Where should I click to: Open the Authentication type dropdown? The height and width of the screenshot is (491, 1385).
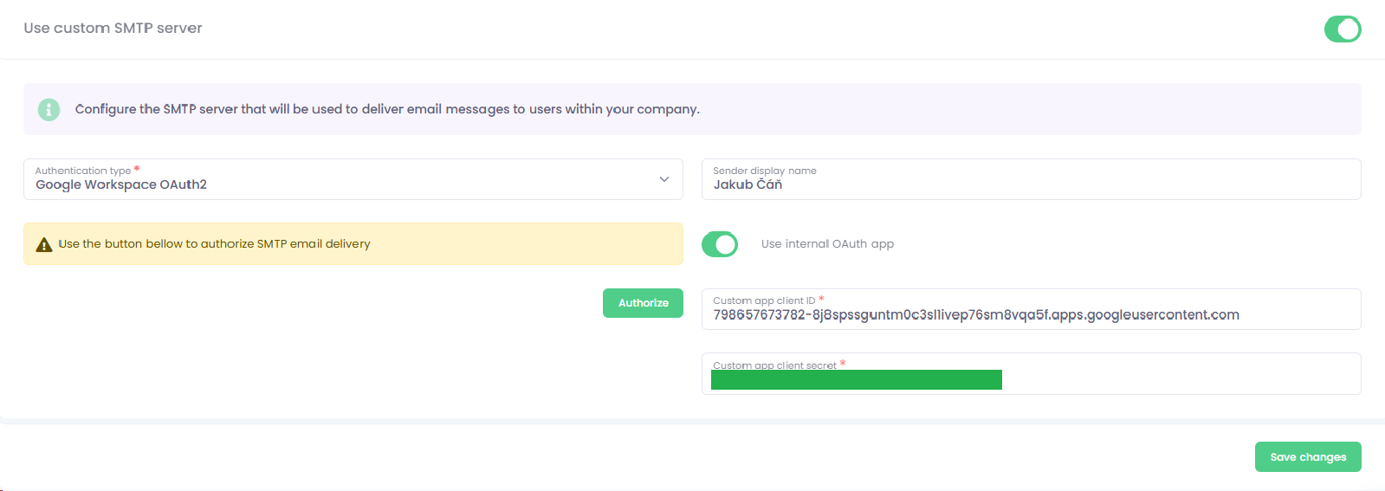click(346, 179)
